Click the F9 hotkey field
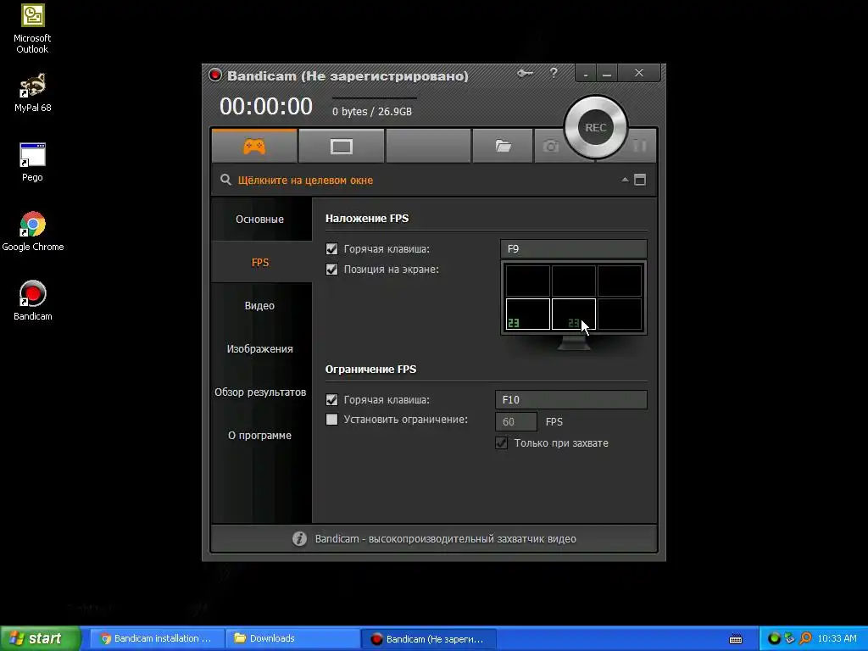 (574, 249)
